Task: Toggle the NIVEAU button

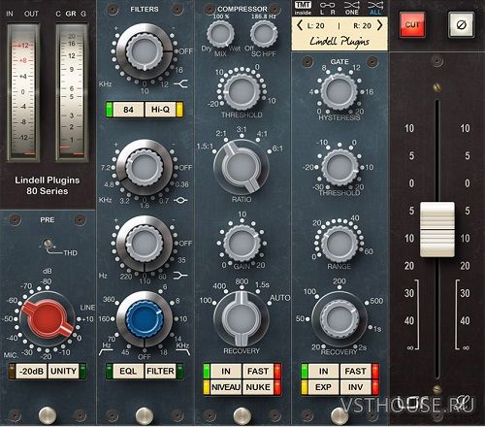Action: coord(226,387)
